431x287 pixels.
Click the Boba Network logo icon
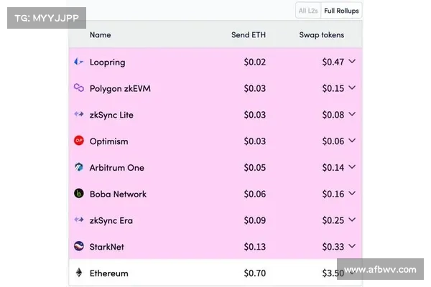pyautogui.click(x=78, y=194)
